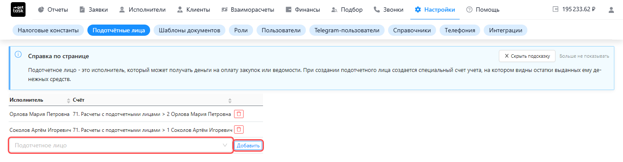The width and height of the screenshot is (623, 162).
Task: Open the Клиенты section
Action: 193,9
